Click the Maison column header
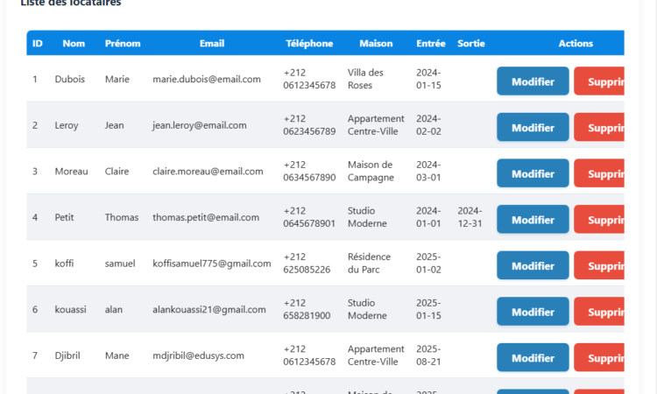This screenshot has width=657, height=394. tap(376, 44)
